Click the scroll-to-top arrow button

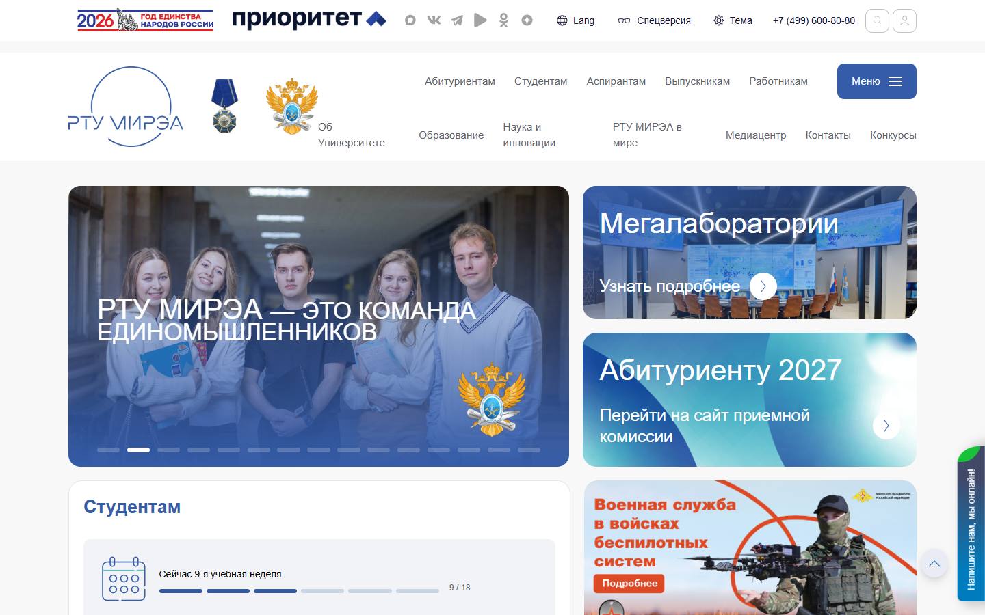[934, 564]
